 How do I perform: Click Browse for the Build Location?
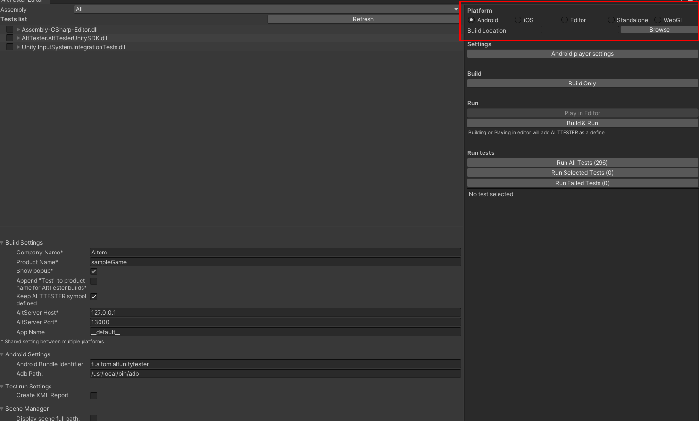(x=659, y=29)
